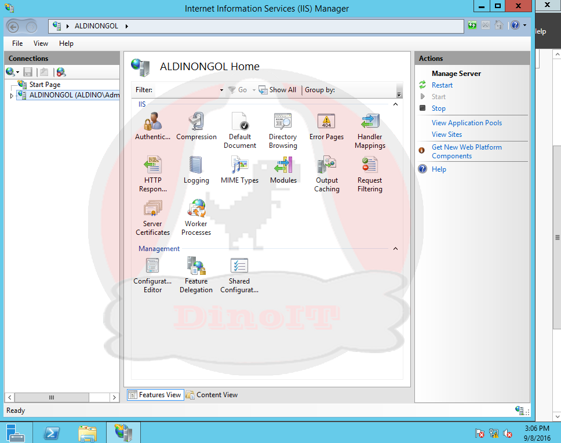Click the Save connections icon
This screenshot has height=443, width=561.
(x=28, y=72)
